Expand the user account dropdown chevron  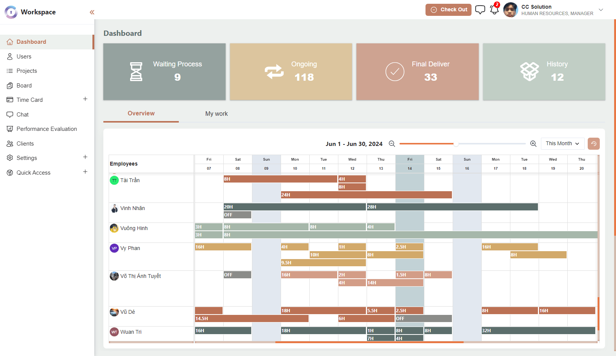(x=601, y=10)
